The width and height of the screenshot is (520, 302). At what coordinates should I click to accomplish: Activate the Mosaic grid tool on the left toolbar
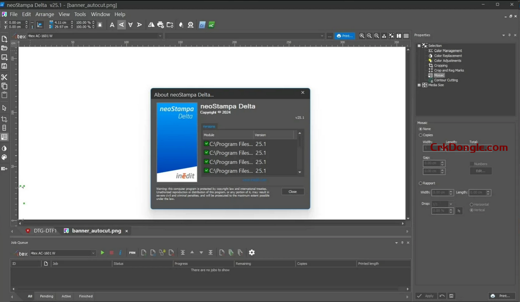coord(5,137)
